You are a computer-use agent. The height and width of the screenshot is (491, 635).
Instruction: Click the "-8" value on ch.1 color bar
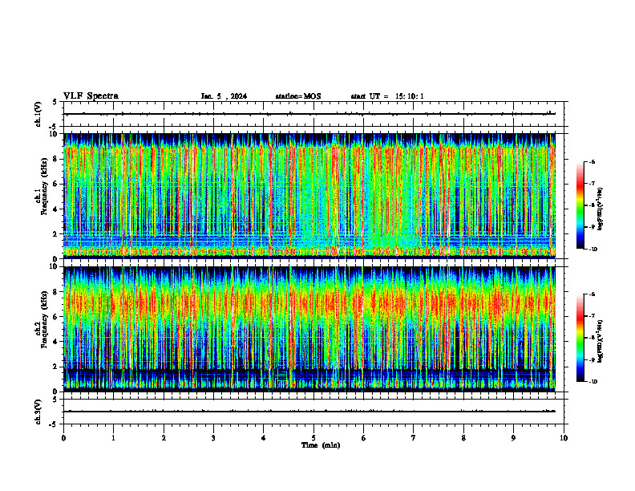point(592,205)
